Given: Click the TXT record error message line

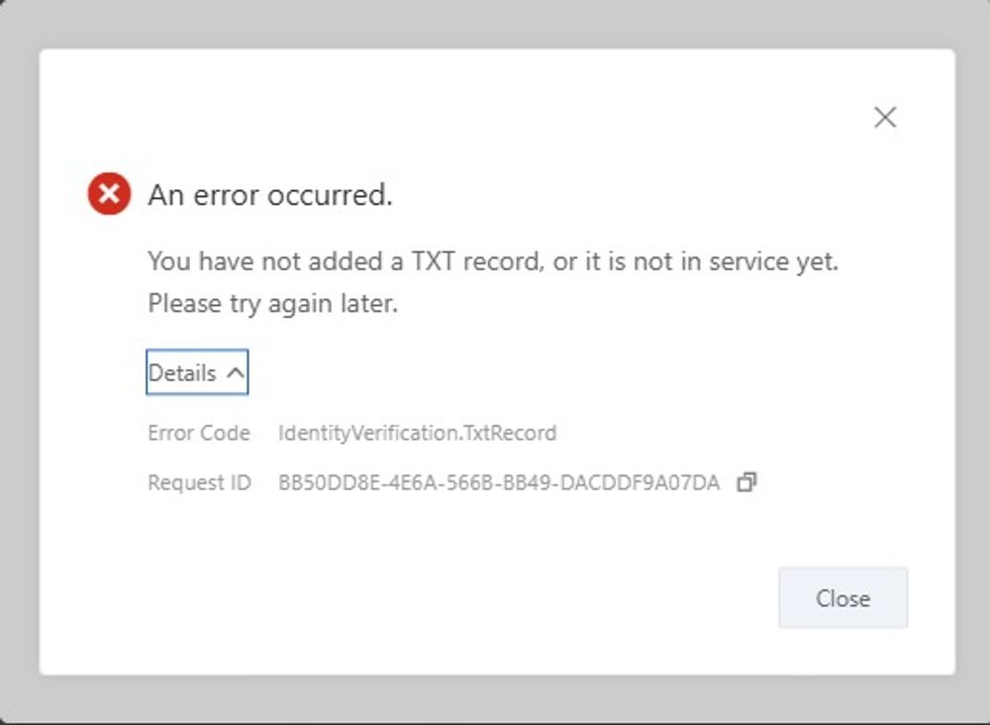Looking at the screenshot, I should pyautogui.click(x=493, y=262).
